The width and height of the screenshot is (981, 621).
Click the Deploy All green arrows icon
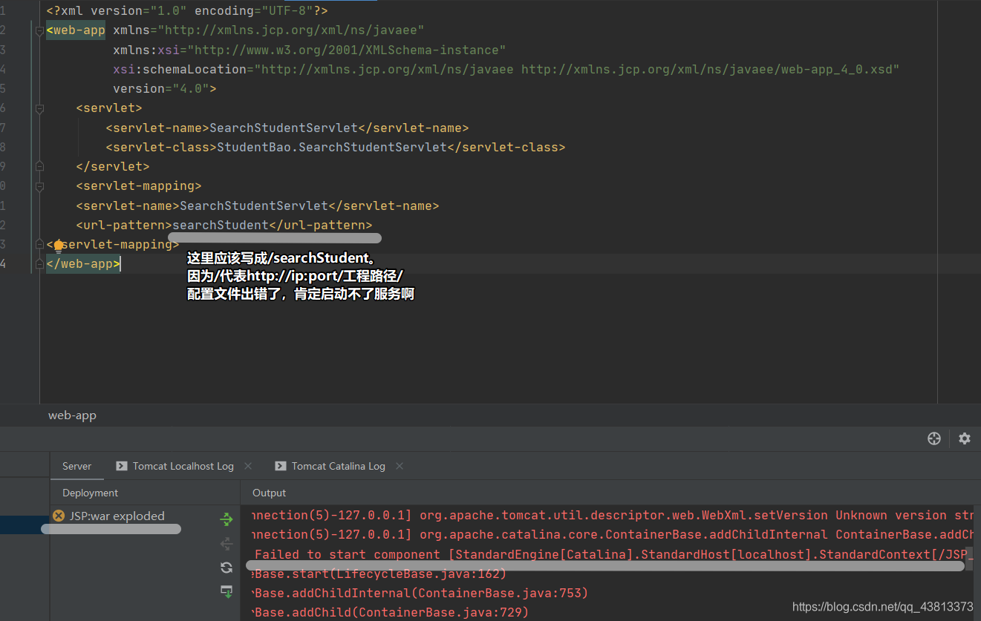[226, 520]
